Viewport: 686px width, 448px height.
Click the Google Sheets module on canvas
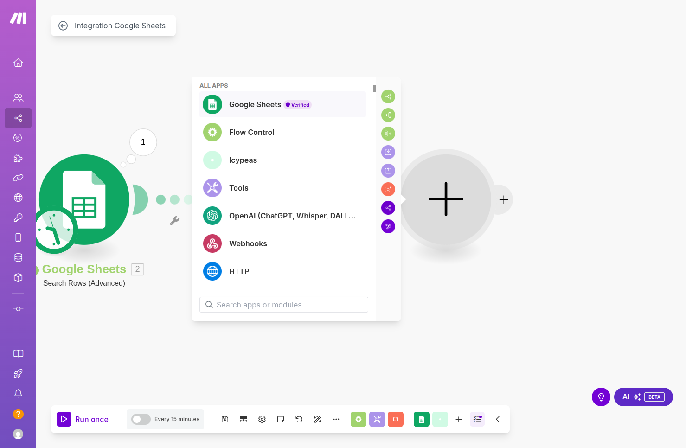pyautogui.click(x=84, y=199)
